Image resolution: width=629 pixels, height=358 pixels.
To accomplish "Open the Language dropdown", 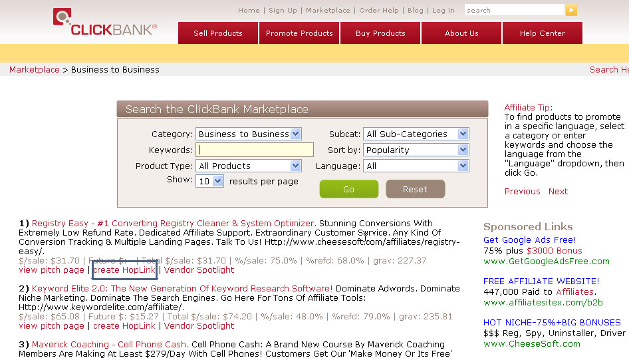I will click(416, 166).
